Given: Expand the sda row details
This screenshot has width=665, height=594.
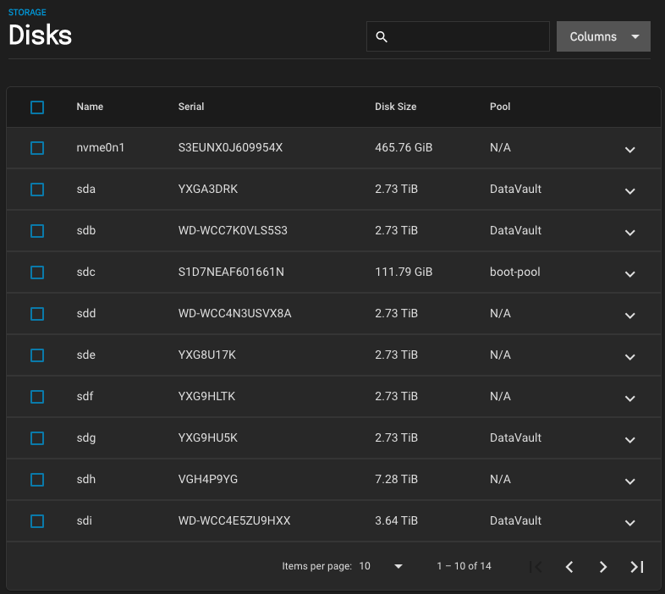Looking at the screenshot, I should tap(629, 191).
